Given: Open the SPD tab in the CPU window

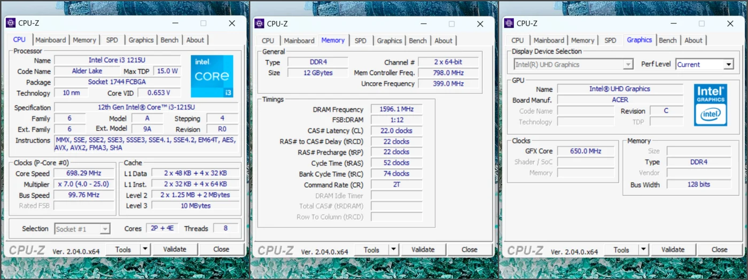Looking at the screenshot, I should [112, 40].
